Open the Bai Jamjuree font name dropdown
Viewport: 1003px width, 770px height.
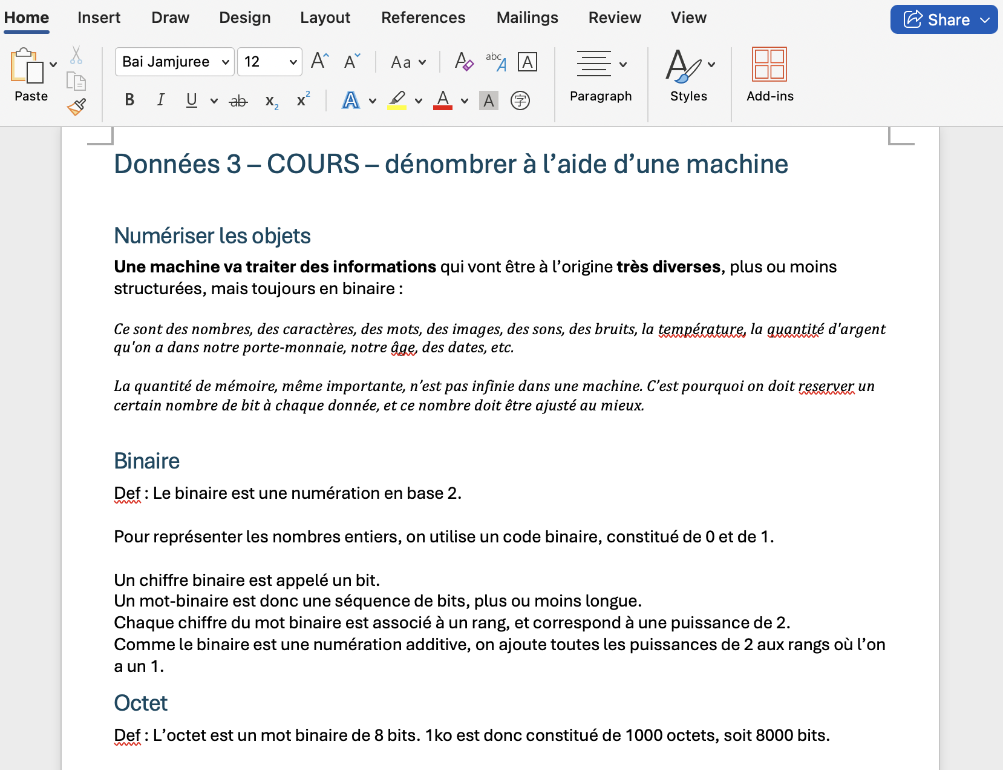225,62
